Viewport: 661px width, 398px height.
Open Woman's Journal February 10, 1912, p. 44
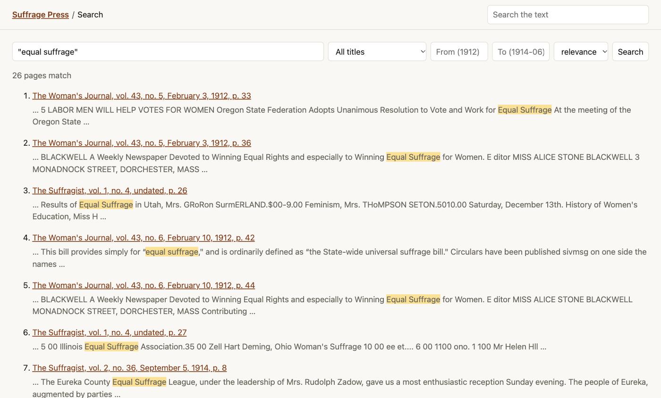point(144,285)
